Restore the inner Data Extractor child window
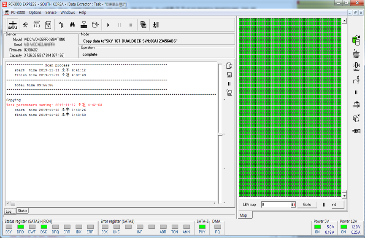 pyautogui.click(x=355, y=13)
